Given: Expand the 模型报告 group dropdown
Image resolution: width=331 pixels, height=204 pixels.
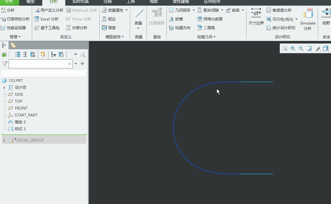Looking at the screenshot, I should pyautogui.click(x=115, y=37).
